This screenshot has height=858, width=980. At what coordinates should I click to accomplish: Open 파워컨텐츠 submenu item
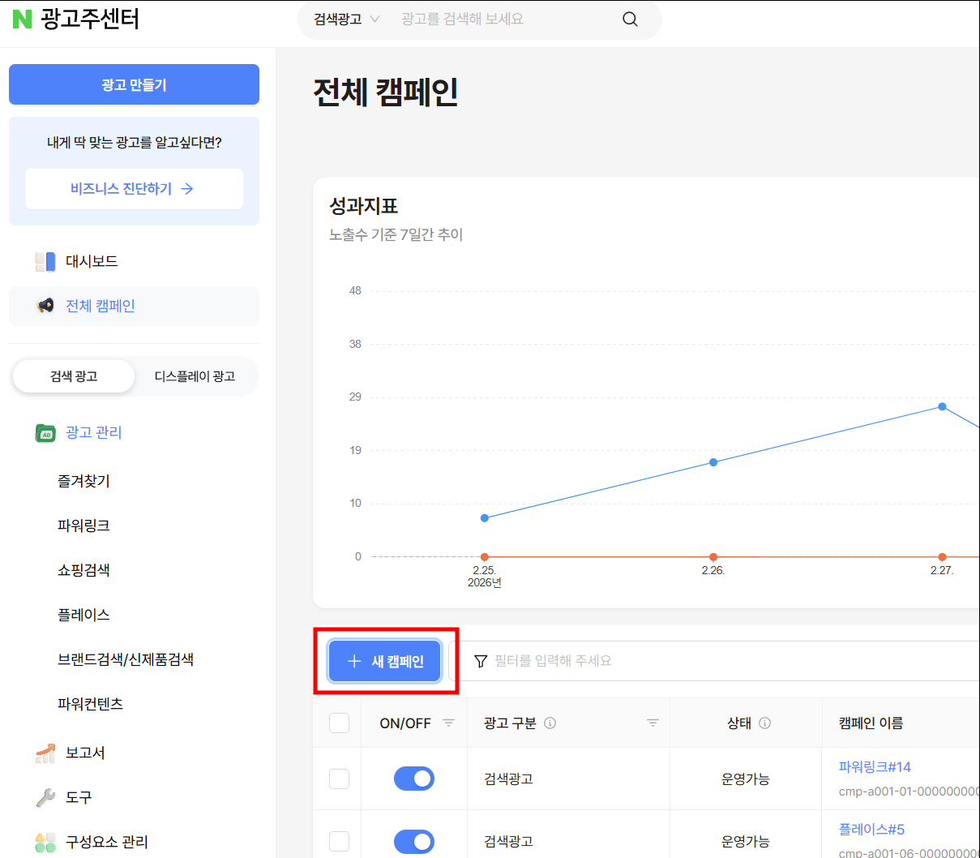(x=90, y=704)
